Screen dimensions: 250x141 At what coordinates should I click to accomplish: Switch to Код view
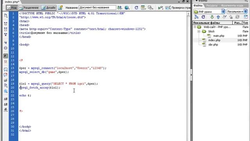point(12,8)
